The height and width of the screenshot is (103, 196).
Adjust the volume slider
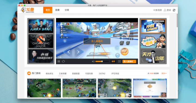102,62
